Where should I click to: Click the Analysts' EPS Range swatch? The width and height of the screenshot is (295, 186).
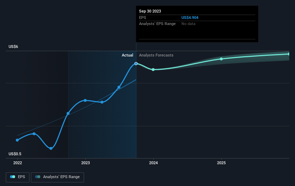(38, 177)
